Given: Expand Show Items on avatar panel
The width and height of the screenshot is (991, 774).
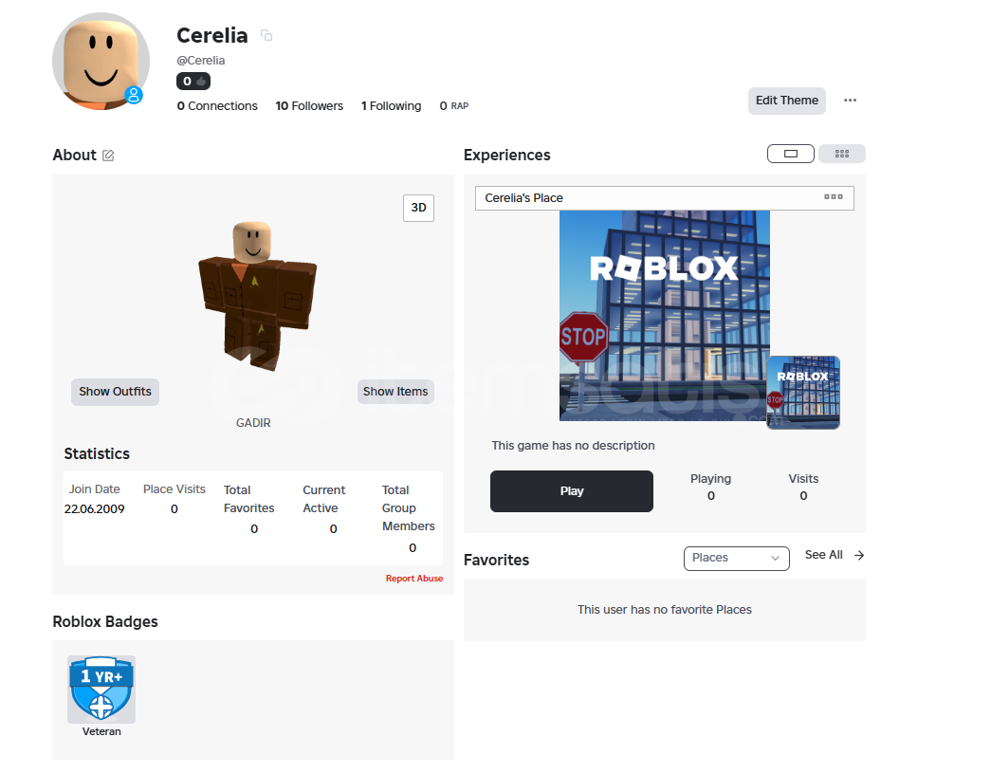Looking at the screenshot, I should 395,392.
